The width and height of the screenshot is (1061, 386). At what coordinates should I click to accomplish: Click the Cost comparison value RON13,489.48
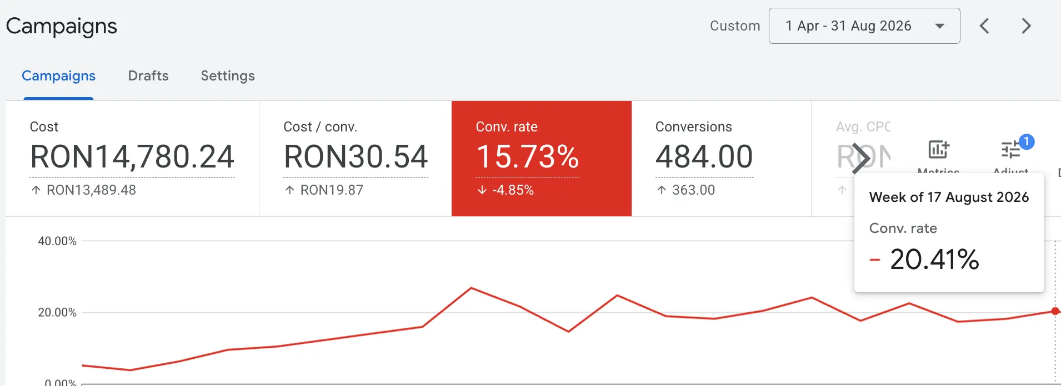click(x=91, y=190)
